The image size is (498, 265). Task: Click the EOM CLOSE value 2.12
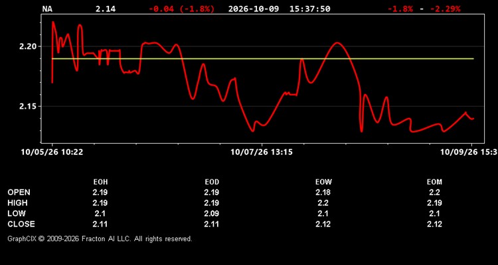(434, 224)
